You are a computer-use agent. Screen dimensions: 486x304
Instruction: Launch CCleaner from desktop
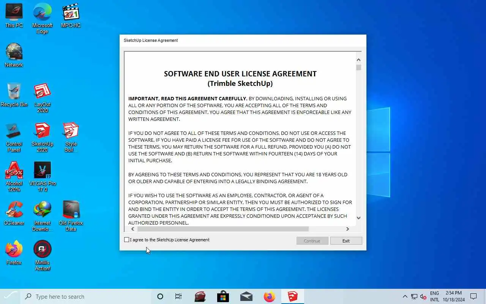click(14, 213)
